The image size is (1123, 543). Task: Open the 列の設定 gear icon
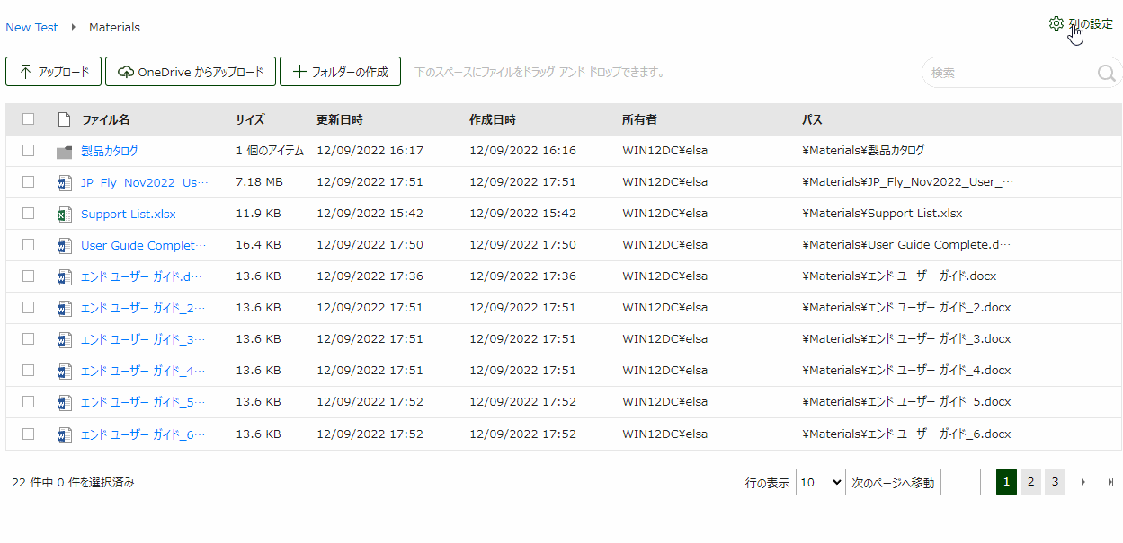(x=1056, y=23)
